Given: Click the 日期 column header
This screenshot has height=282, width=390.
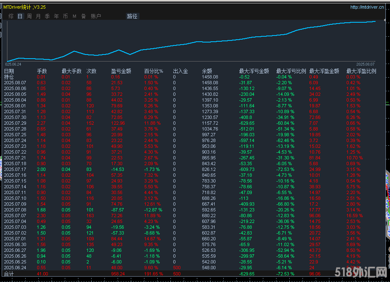Looking at the screenshot, I should (9, 71).
